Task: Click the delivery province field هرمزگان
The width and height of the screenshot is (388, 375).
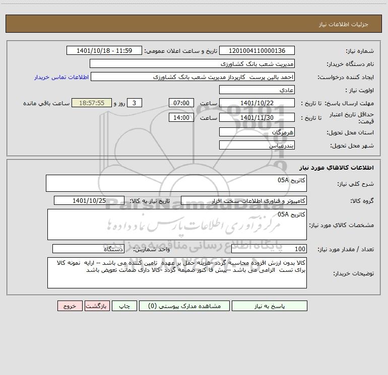Action: [x=257, y=132]
